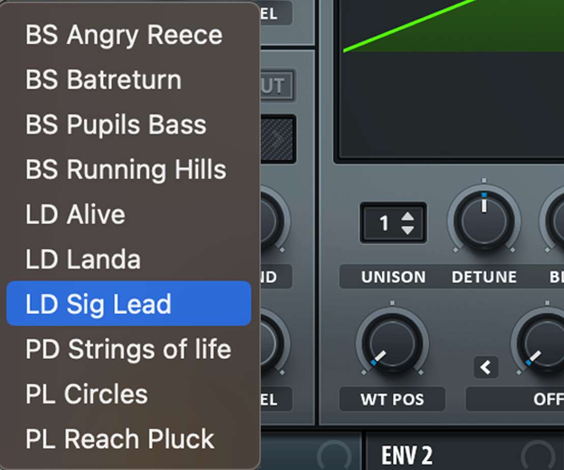Open the ENV 2 tab
Viewport: 564px width, 470px height.
click(407, 455)
